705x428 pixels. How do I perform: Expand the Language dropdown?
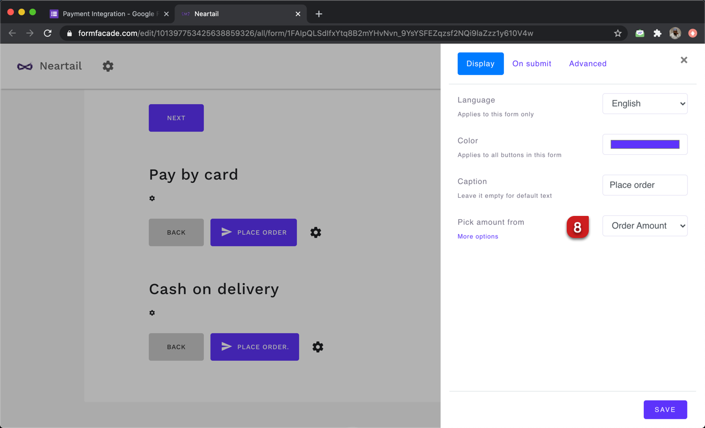pos(644,104)
